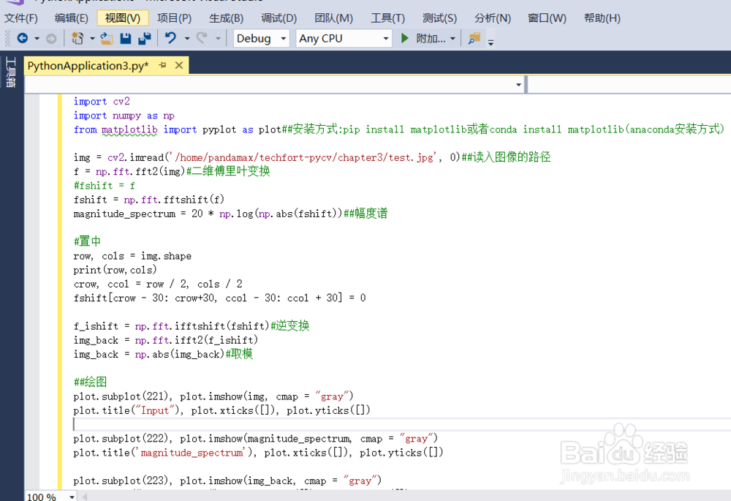This screenshot has height=501, width=731.
Task: Click the Open File folder icon
Action: (107, 38)
